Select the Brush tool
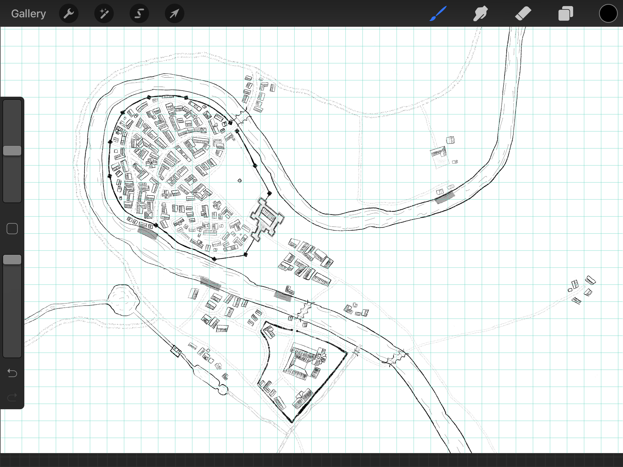Screen dimensions: 623x467 click(438, 14)
